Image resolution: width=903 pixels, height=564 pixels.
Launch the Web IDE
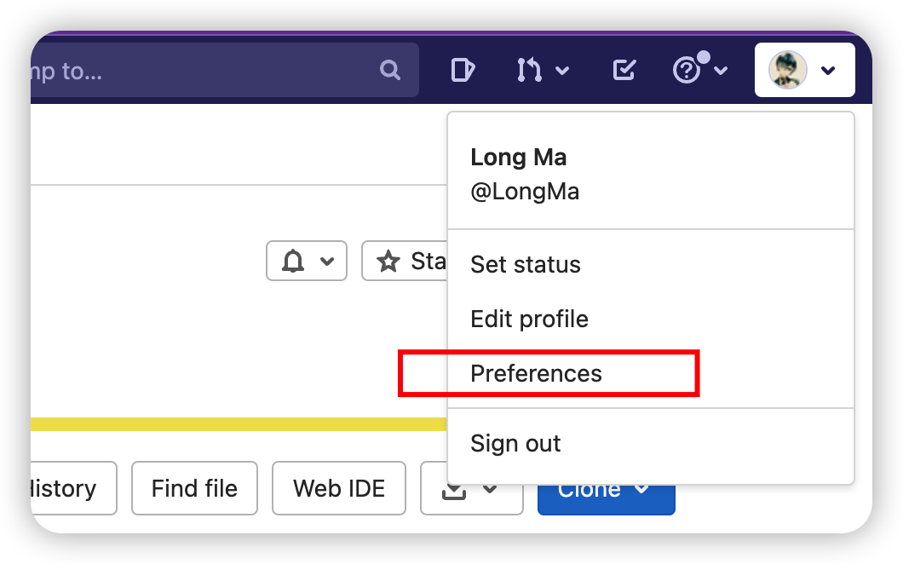click(x=338, y=488)
